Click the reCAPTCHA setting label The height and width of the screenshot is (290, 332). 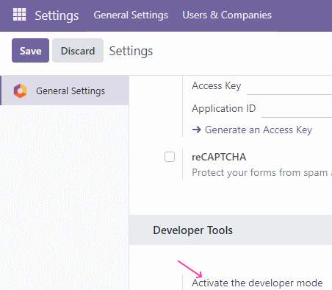pyautogui.click(x=219, y=157)
